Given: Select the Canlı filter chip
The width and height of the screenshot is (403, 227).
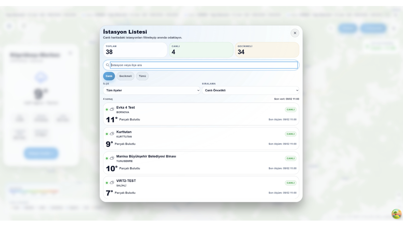Looking at the screenshot, I should tap(109, 76).
